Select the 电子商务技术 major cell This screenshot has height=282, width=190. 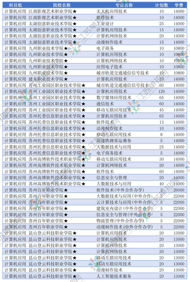109,153
